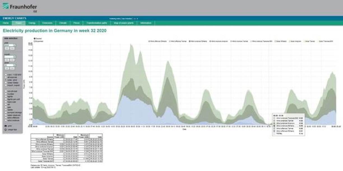This screenshot has height=171, width=343.
Task: Open usage tips icon in sidebar
Action: click(x=6, y=130)
